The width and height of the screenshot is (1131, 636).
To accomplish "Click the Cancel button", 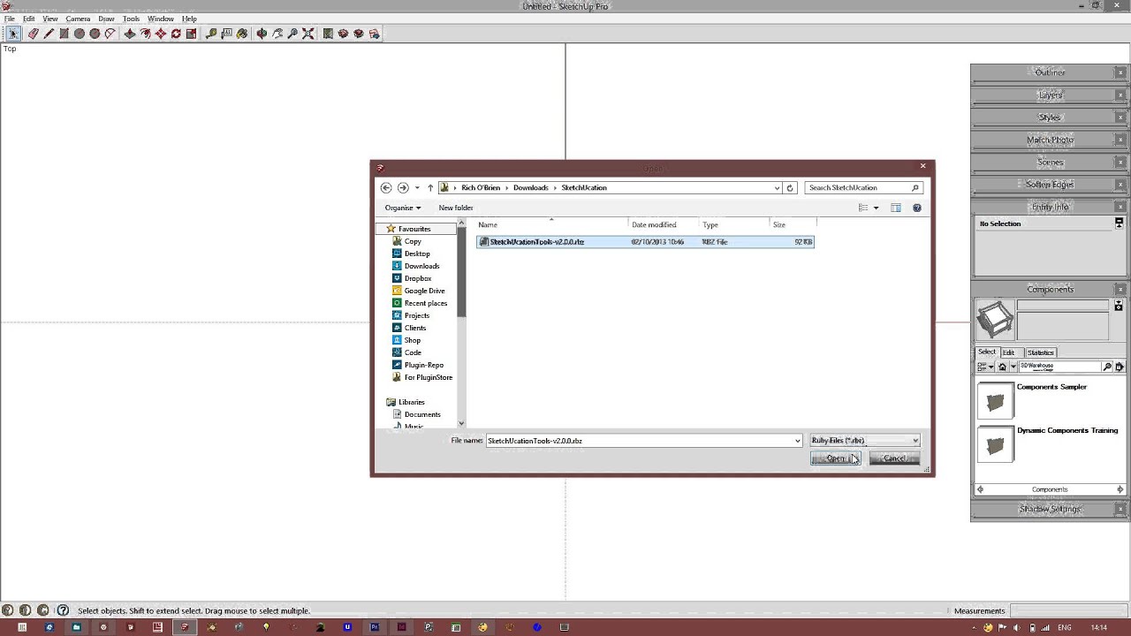I will (894, 458).
